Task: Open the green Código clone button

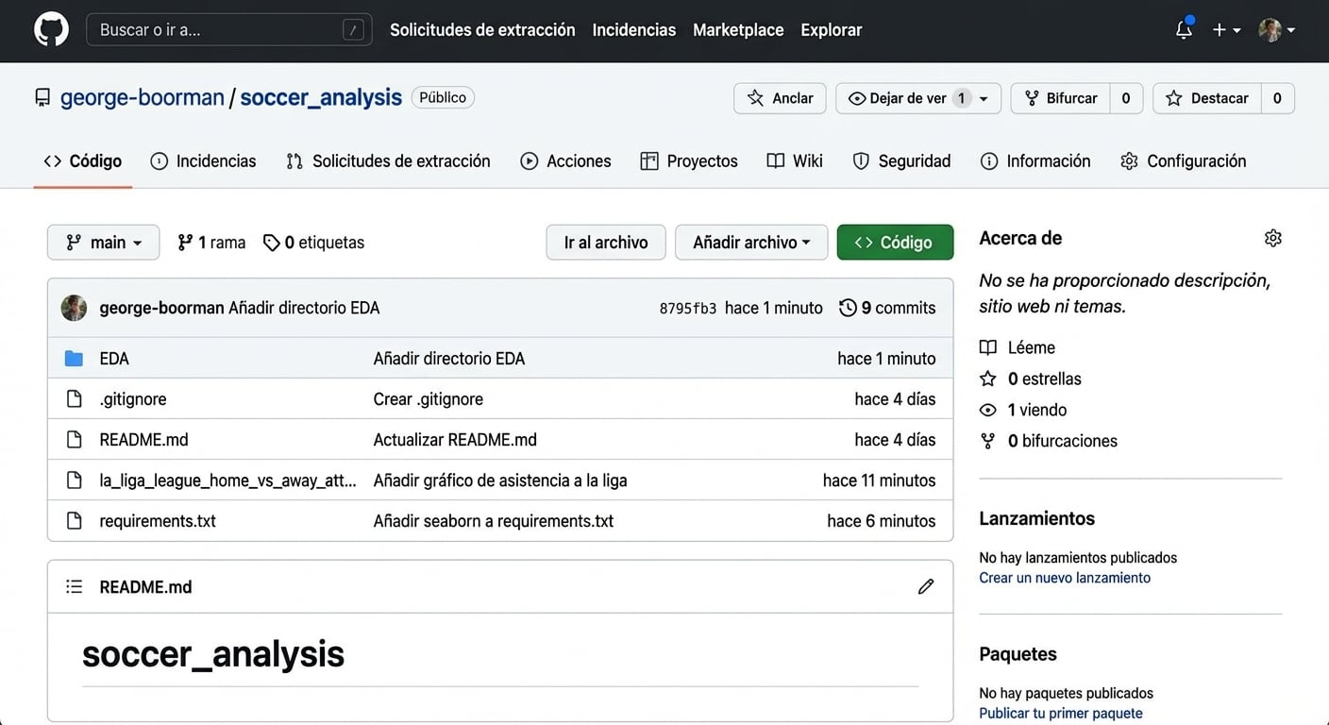Action: pyautogui.click(x=895, y=243)
